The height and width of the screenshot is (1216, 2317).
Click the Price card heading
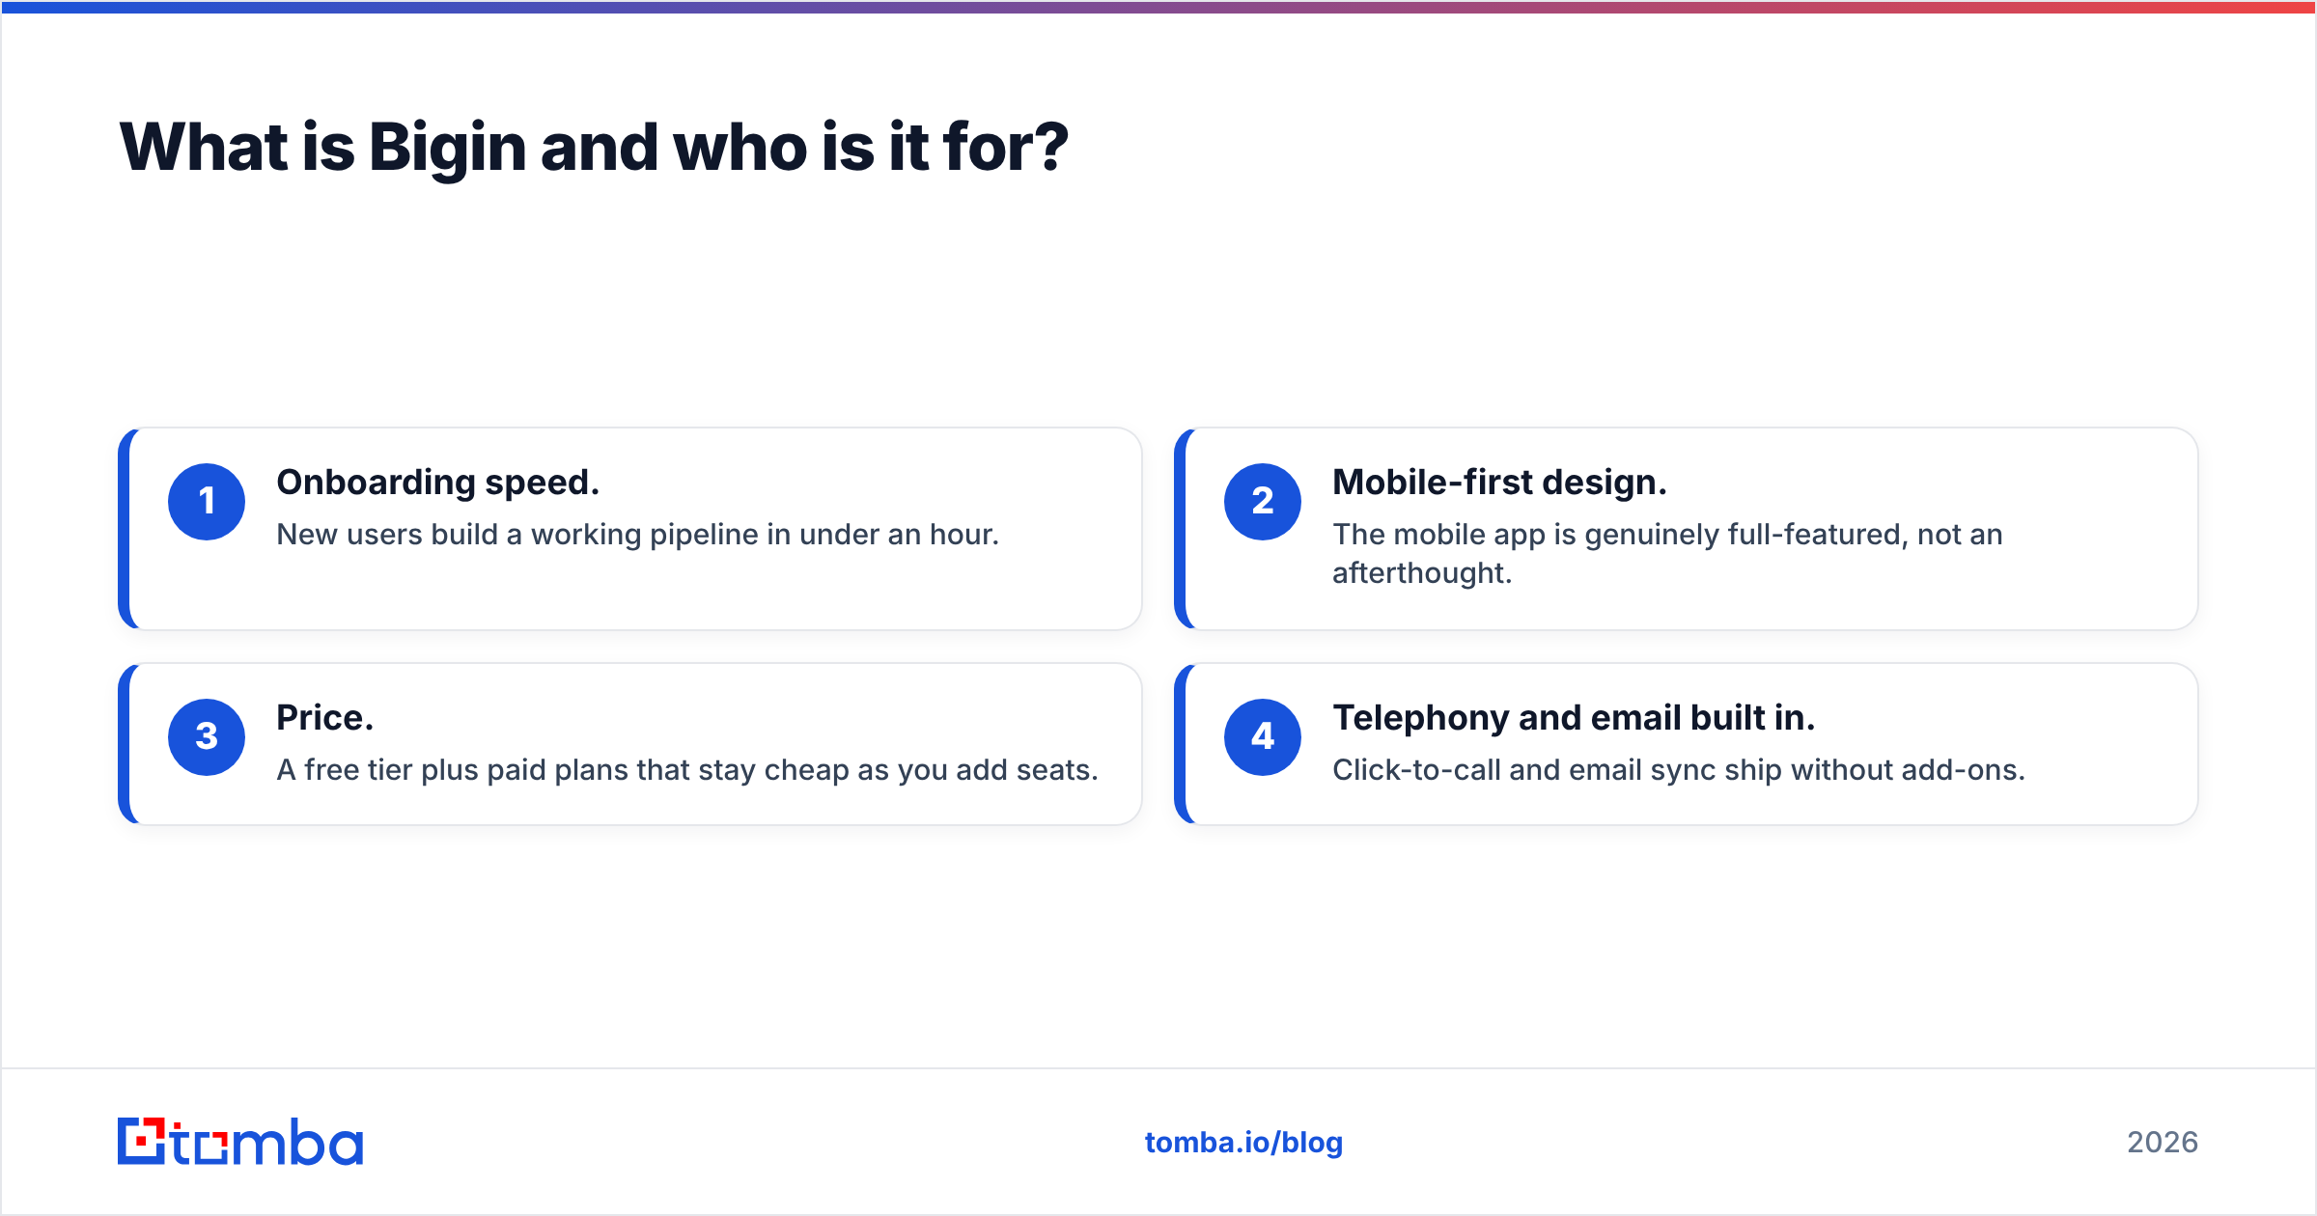[324, 717]
